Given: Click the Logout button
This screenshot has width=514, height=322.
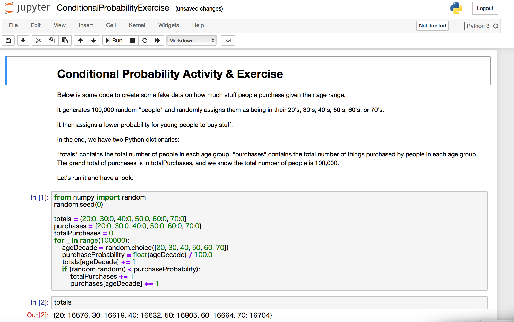Looking at the screenshot, I should (x=485, y=8).
